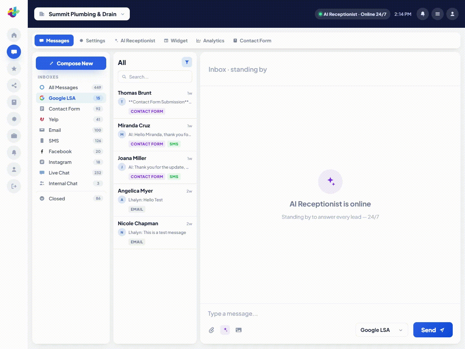Click the app logo at top left

click(x=14, y=12)
